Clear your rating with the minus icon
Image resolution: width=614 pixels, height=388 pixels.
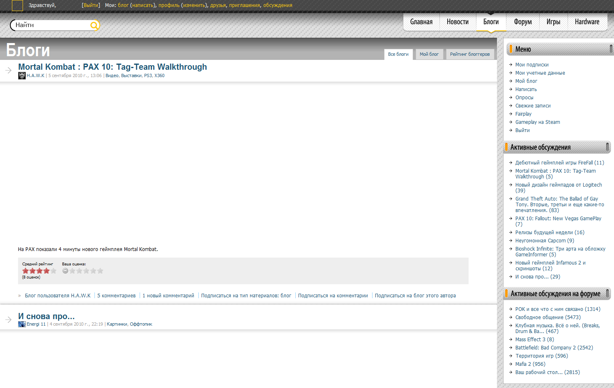(65, 271)
